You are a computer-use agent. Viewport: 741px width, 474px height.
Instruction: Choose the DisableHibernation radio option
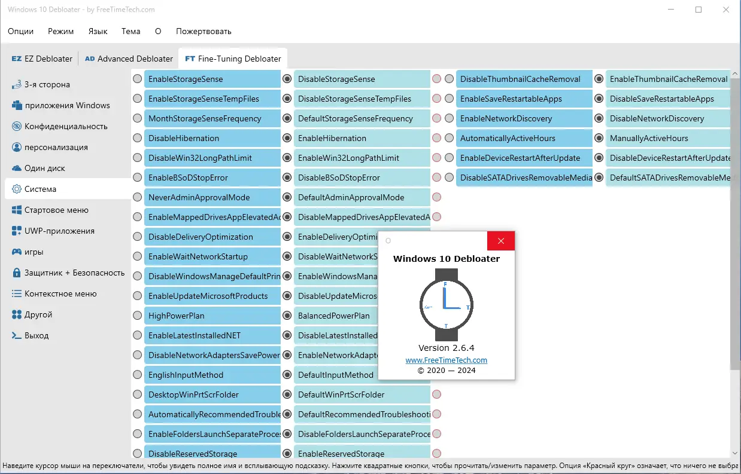(138, 138)
